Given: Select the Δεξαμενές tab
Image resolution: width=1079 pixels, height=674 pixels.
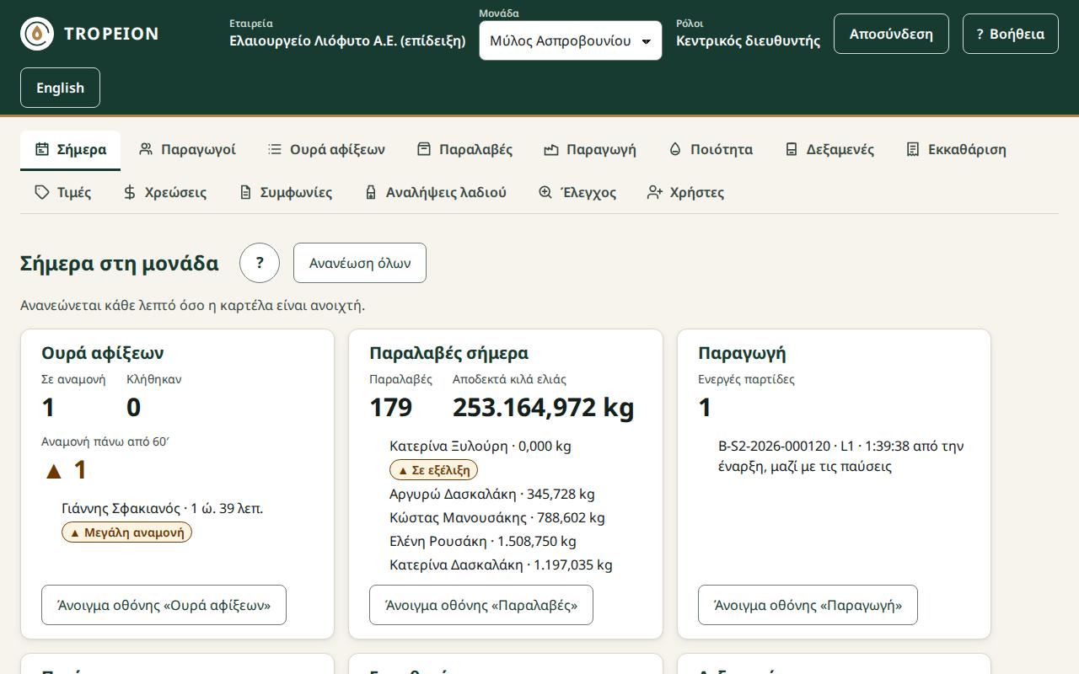Looking at the screenshot, I should pyautogui.click(x=829, y=150).
